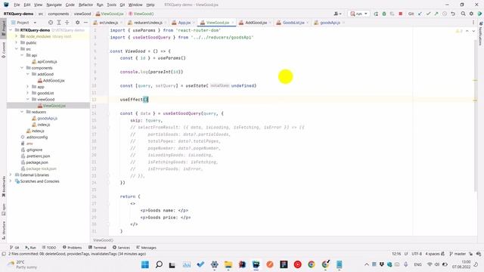Expand the node_modules folder

point(17,36)
